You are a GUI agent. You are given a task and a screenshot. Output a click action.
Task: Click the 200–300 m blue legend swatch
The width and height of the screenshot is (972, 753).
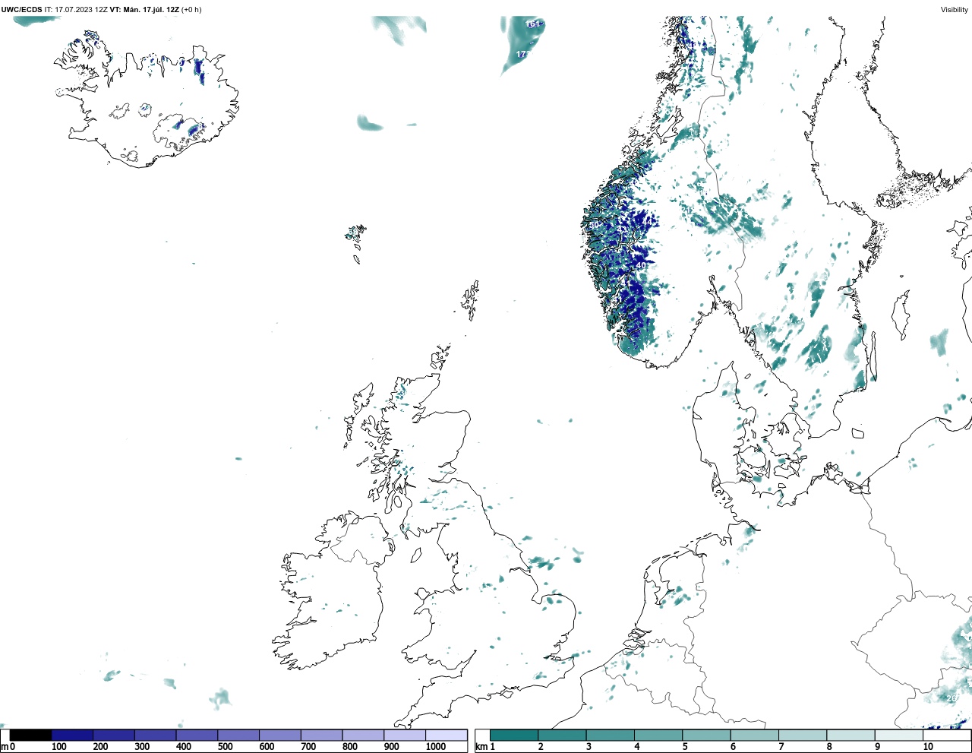coord(114,735)
